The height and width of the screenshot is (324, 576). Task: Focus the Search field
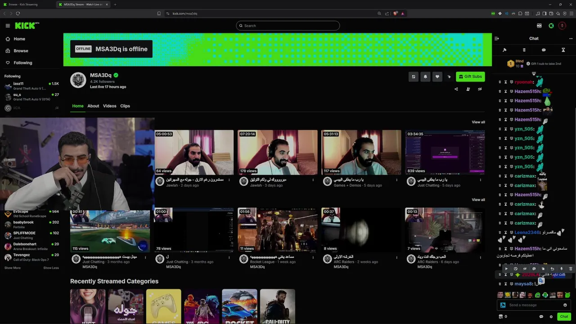point(288,26)
